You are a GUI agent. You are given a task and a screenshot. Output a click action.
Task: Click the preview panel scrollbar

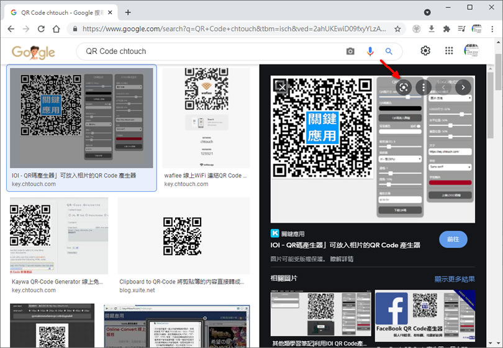(x=490, y=105)
